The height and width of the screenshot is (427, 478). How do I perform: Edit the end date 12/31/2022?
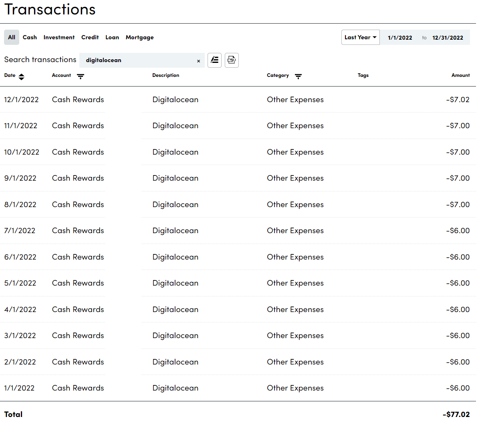(x=448, y=38)
